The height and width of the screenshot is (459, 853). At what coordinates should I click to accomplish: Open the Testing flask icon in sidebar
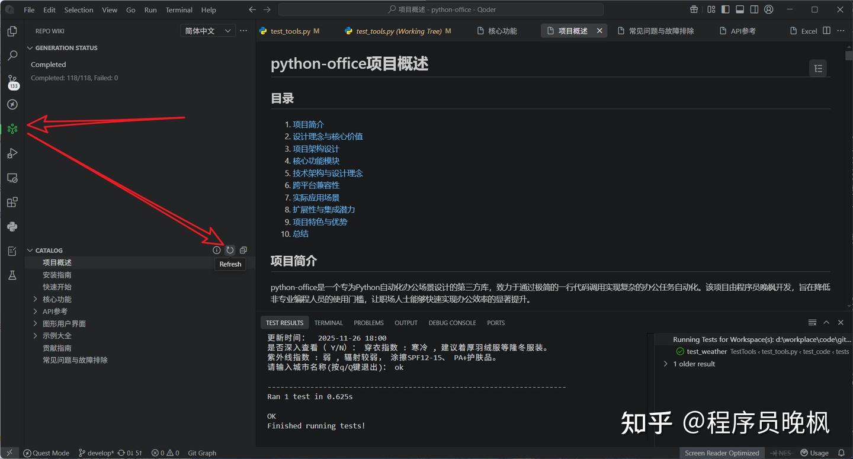[x=12, y=275]
